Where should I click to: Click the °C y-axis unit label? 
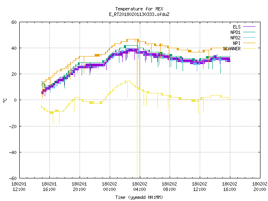[5, 100]
